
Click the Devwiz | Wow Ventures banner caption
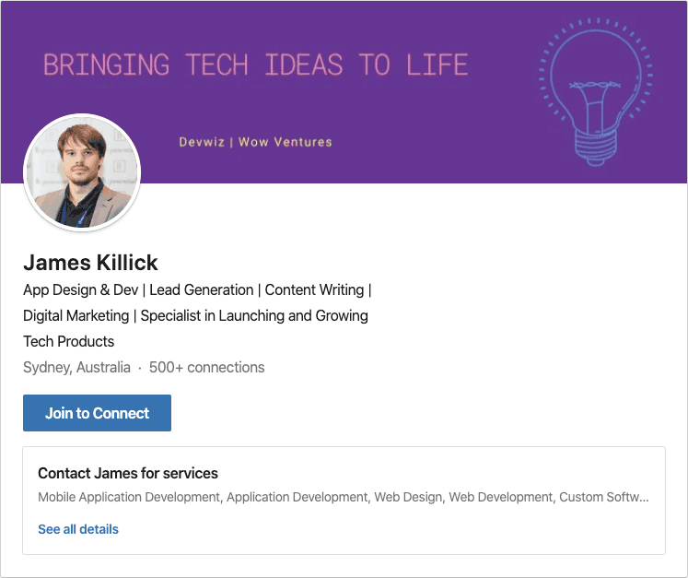tap(255, 142)
